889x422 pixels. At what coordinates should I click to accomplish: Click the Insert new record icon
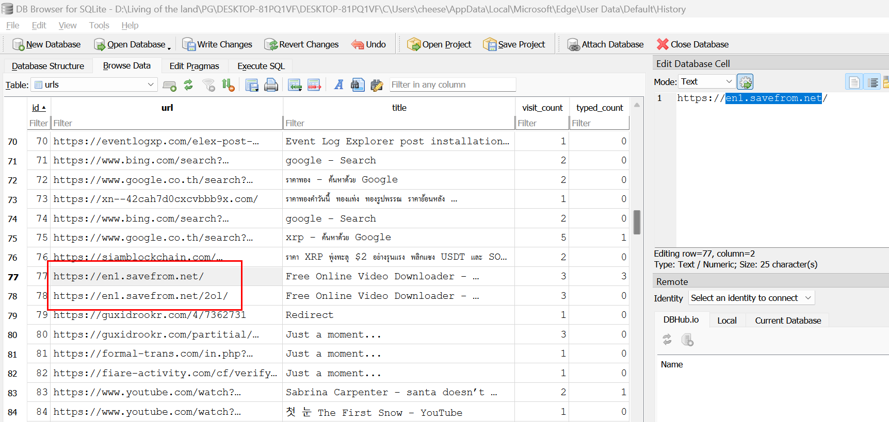(295, 85)
